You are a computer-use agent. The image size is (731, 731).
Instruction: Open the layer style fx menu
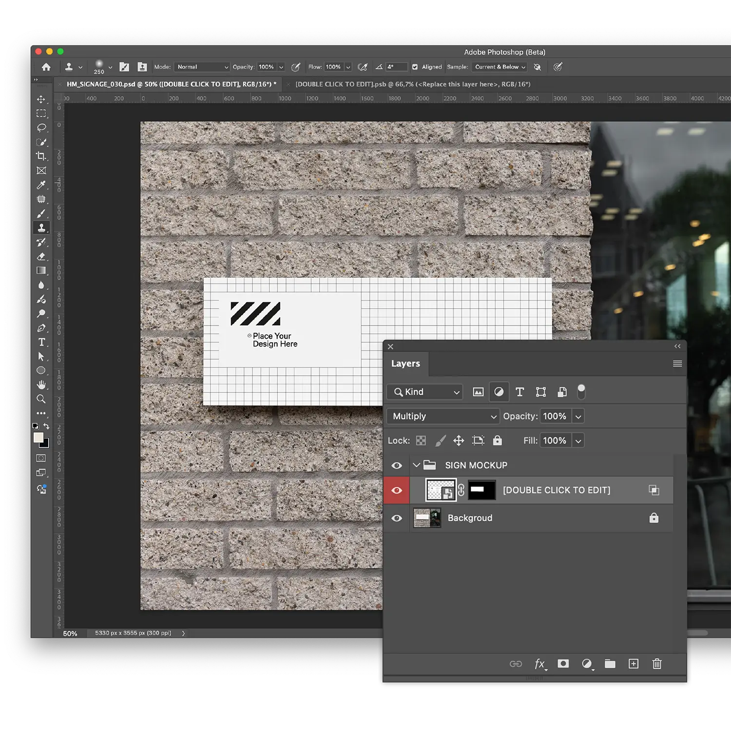pos(539,664)
